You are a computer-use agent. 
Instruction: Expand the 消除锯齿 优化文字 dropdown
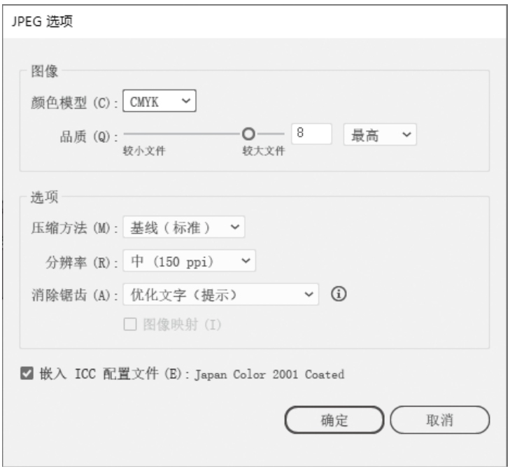220,295
